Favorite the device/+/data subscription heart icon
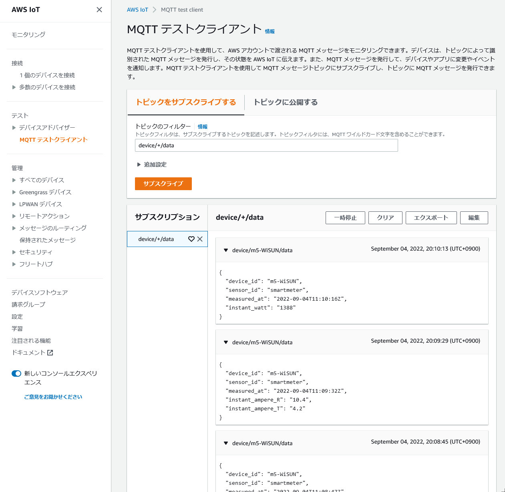Image resolution: width=505 pixels, height=492 pixels. tap(191, 239)
